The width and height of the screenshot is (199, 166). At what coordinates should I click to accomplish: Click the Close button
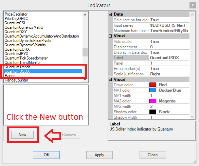point(153,155)
